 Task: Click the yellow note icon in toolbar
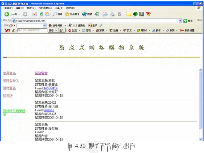(129, 14)
